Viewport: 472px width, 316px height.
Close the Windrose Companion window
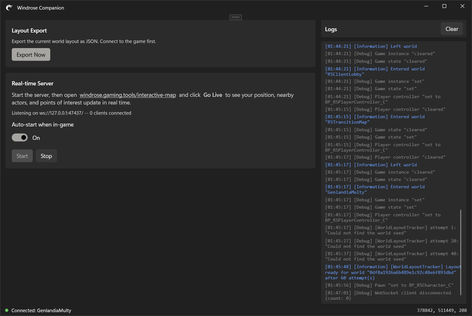(x=462, y=6)
